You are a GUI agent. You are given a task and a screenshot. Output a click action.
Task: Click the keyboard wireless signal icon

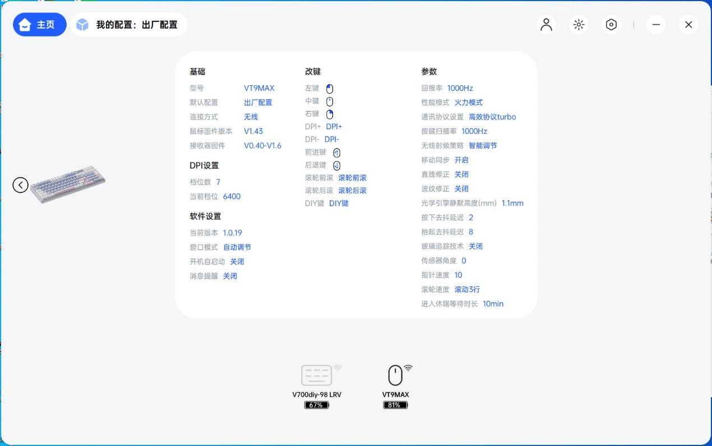(337, 368)
